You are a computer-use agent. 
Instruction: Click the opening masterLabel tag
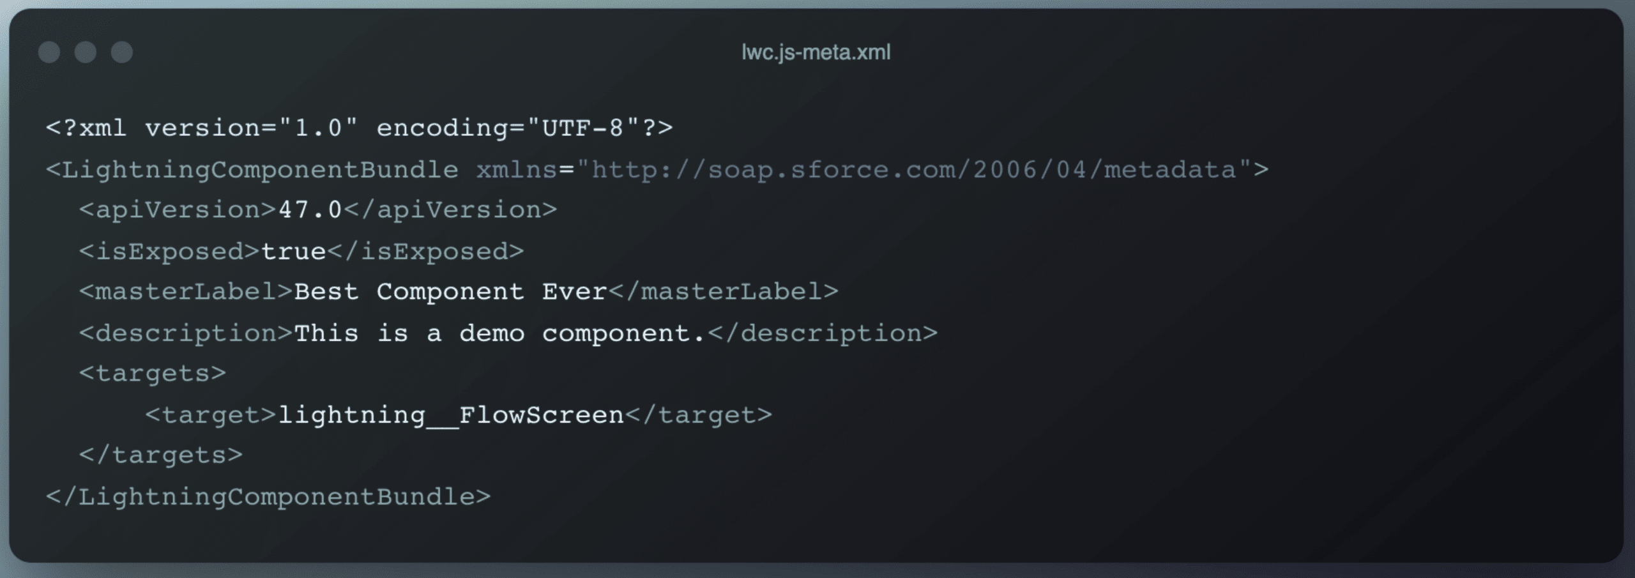186,292
